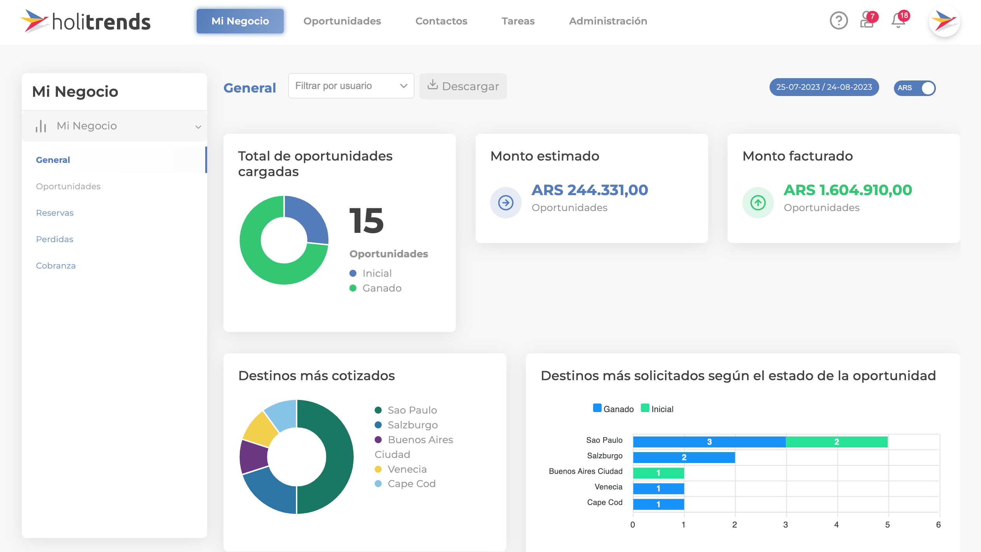This screenshot has height=552, width=981.
Task: Click the blue Inicial donut segment
Action: click(309, 218)
